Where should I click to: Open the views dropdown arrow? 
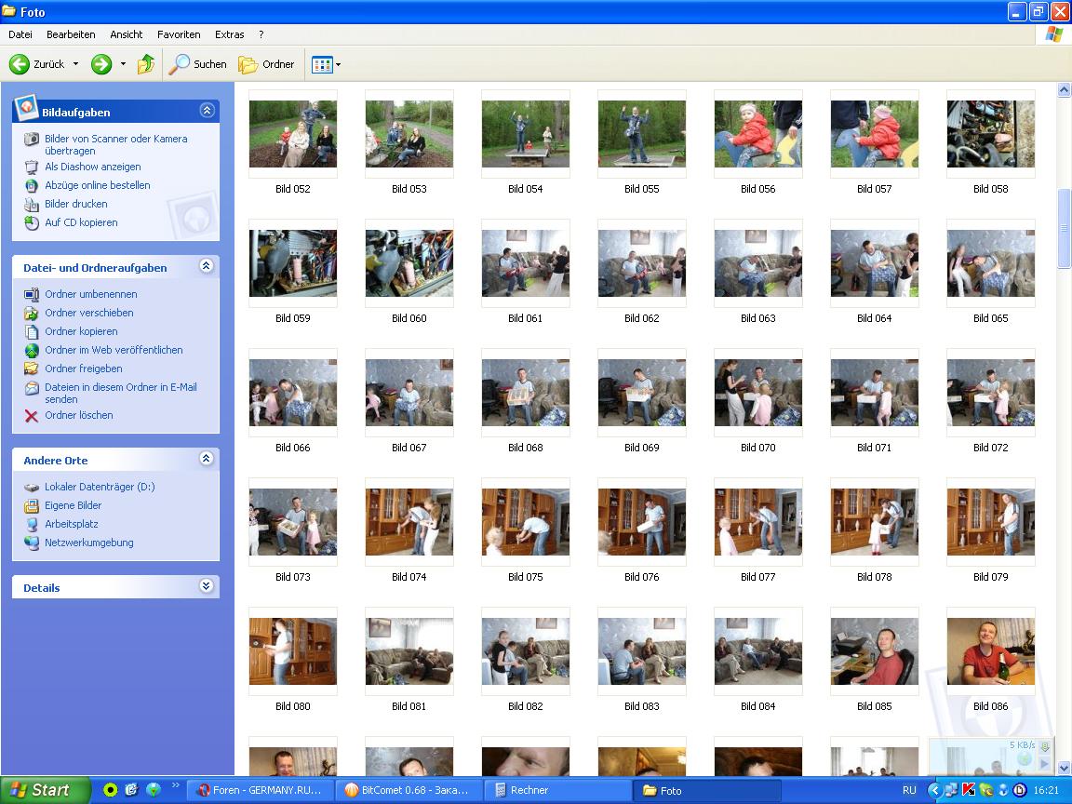(x=339, y=65)
